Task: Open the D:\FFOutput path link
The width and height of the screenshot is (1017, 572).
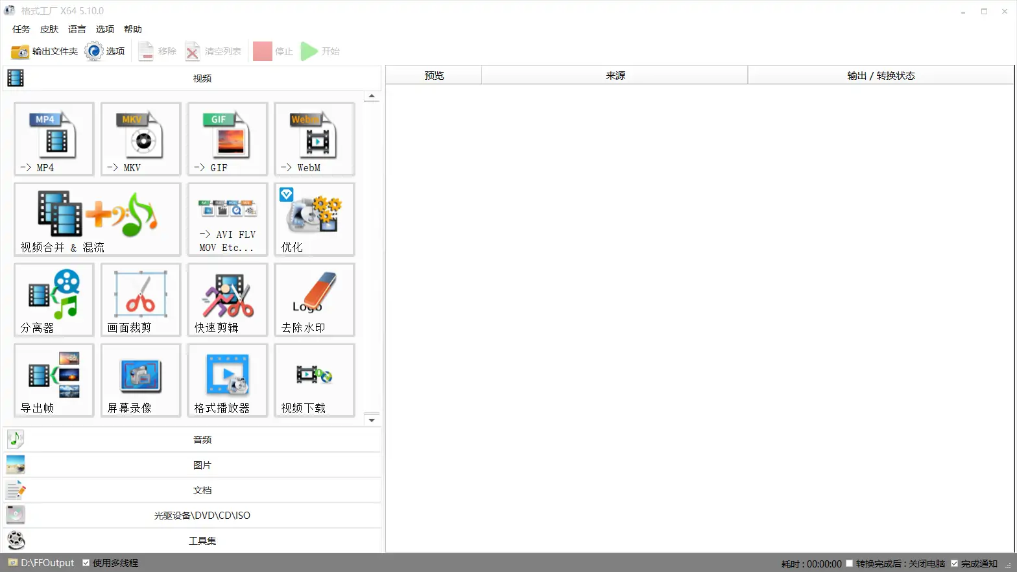Action: tap(47, 563)
